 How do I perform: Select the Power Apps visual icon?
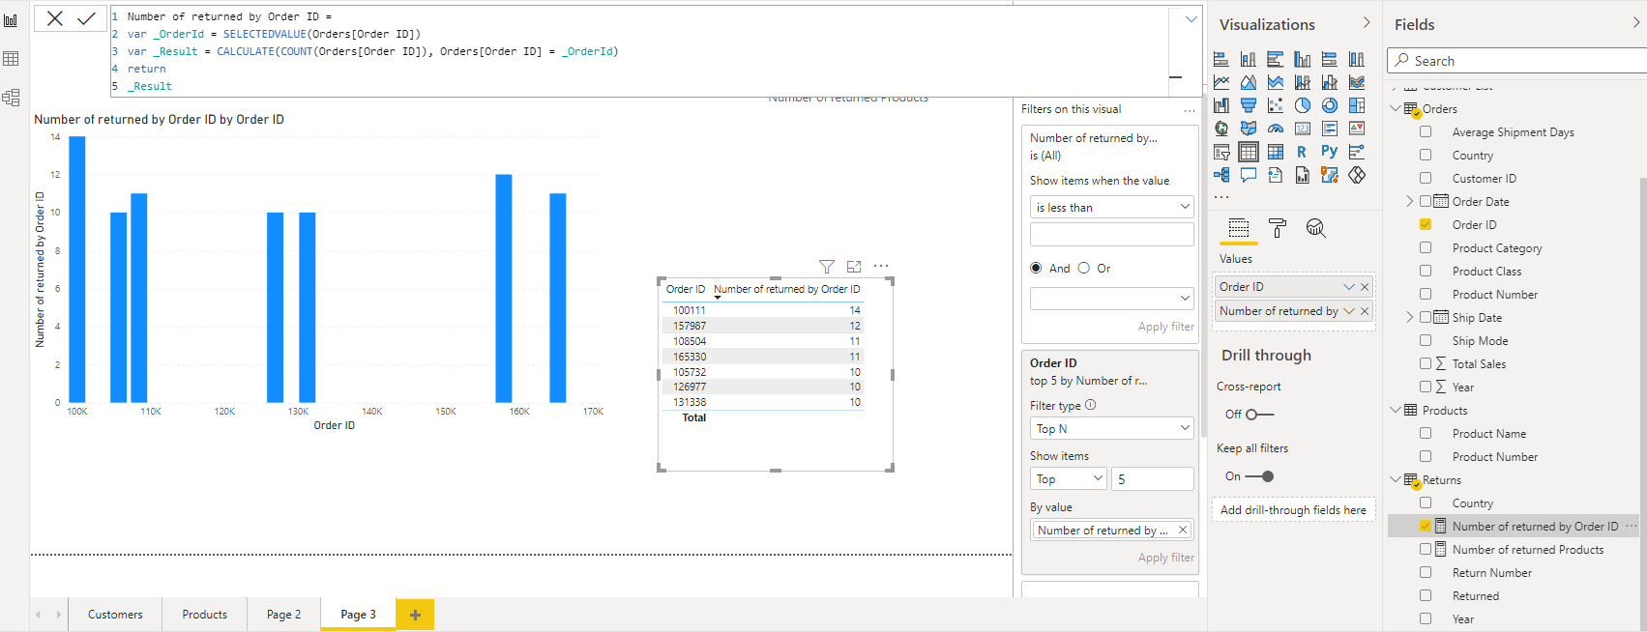pyautogui.click(x=1357, y=175)
